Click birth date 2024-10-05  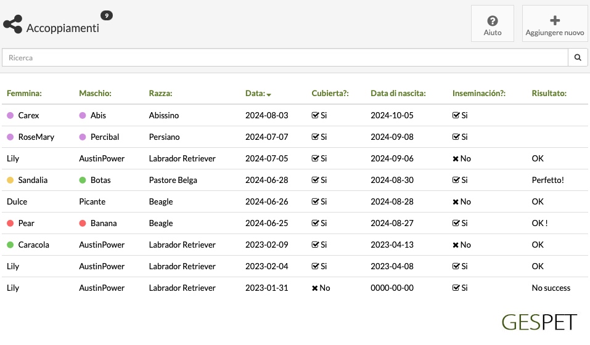tap(392, 115)
